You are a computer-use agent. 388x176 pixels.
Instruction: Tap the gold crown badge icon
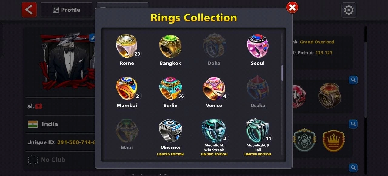click(333, 141)
